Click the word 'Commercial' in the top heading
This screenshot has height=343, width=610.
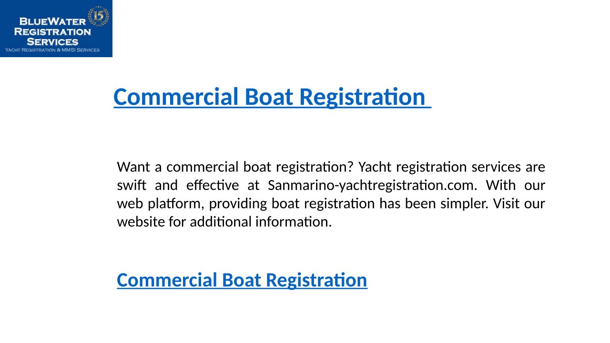point(176,97)
